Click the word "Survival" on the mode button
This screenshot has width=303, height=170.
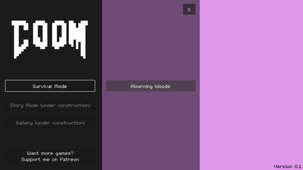tap(43, 86)
